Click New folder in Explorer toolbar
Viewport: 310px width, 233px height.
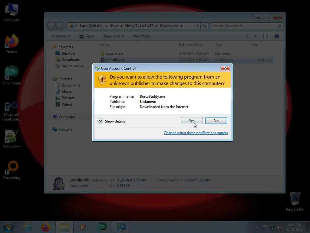click(142, 36)
